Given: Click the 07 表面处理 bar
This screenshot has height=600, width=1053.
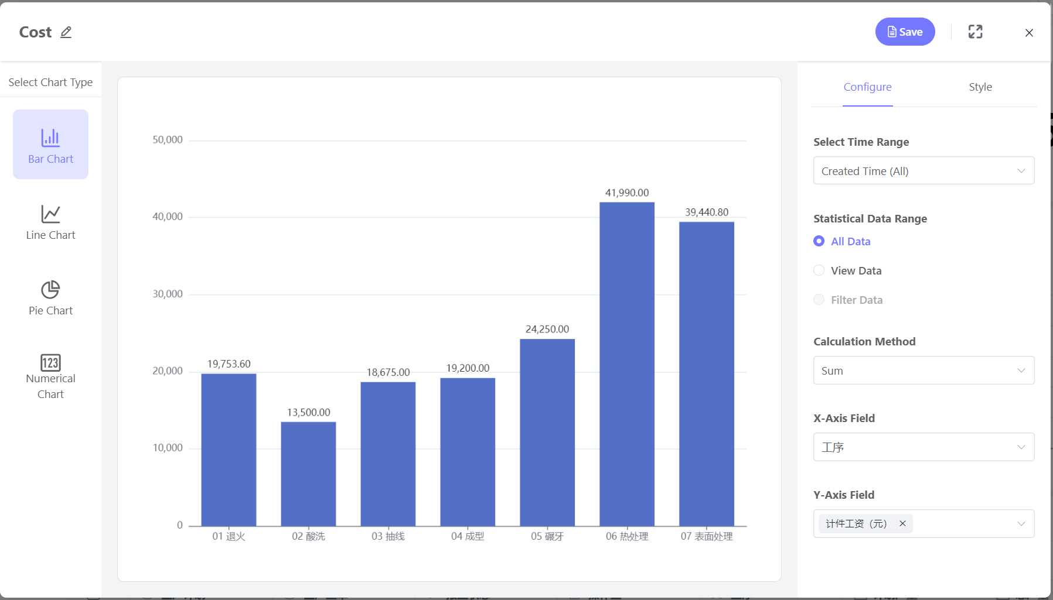Looking at the screenshot, I should (x=707, y=374).
